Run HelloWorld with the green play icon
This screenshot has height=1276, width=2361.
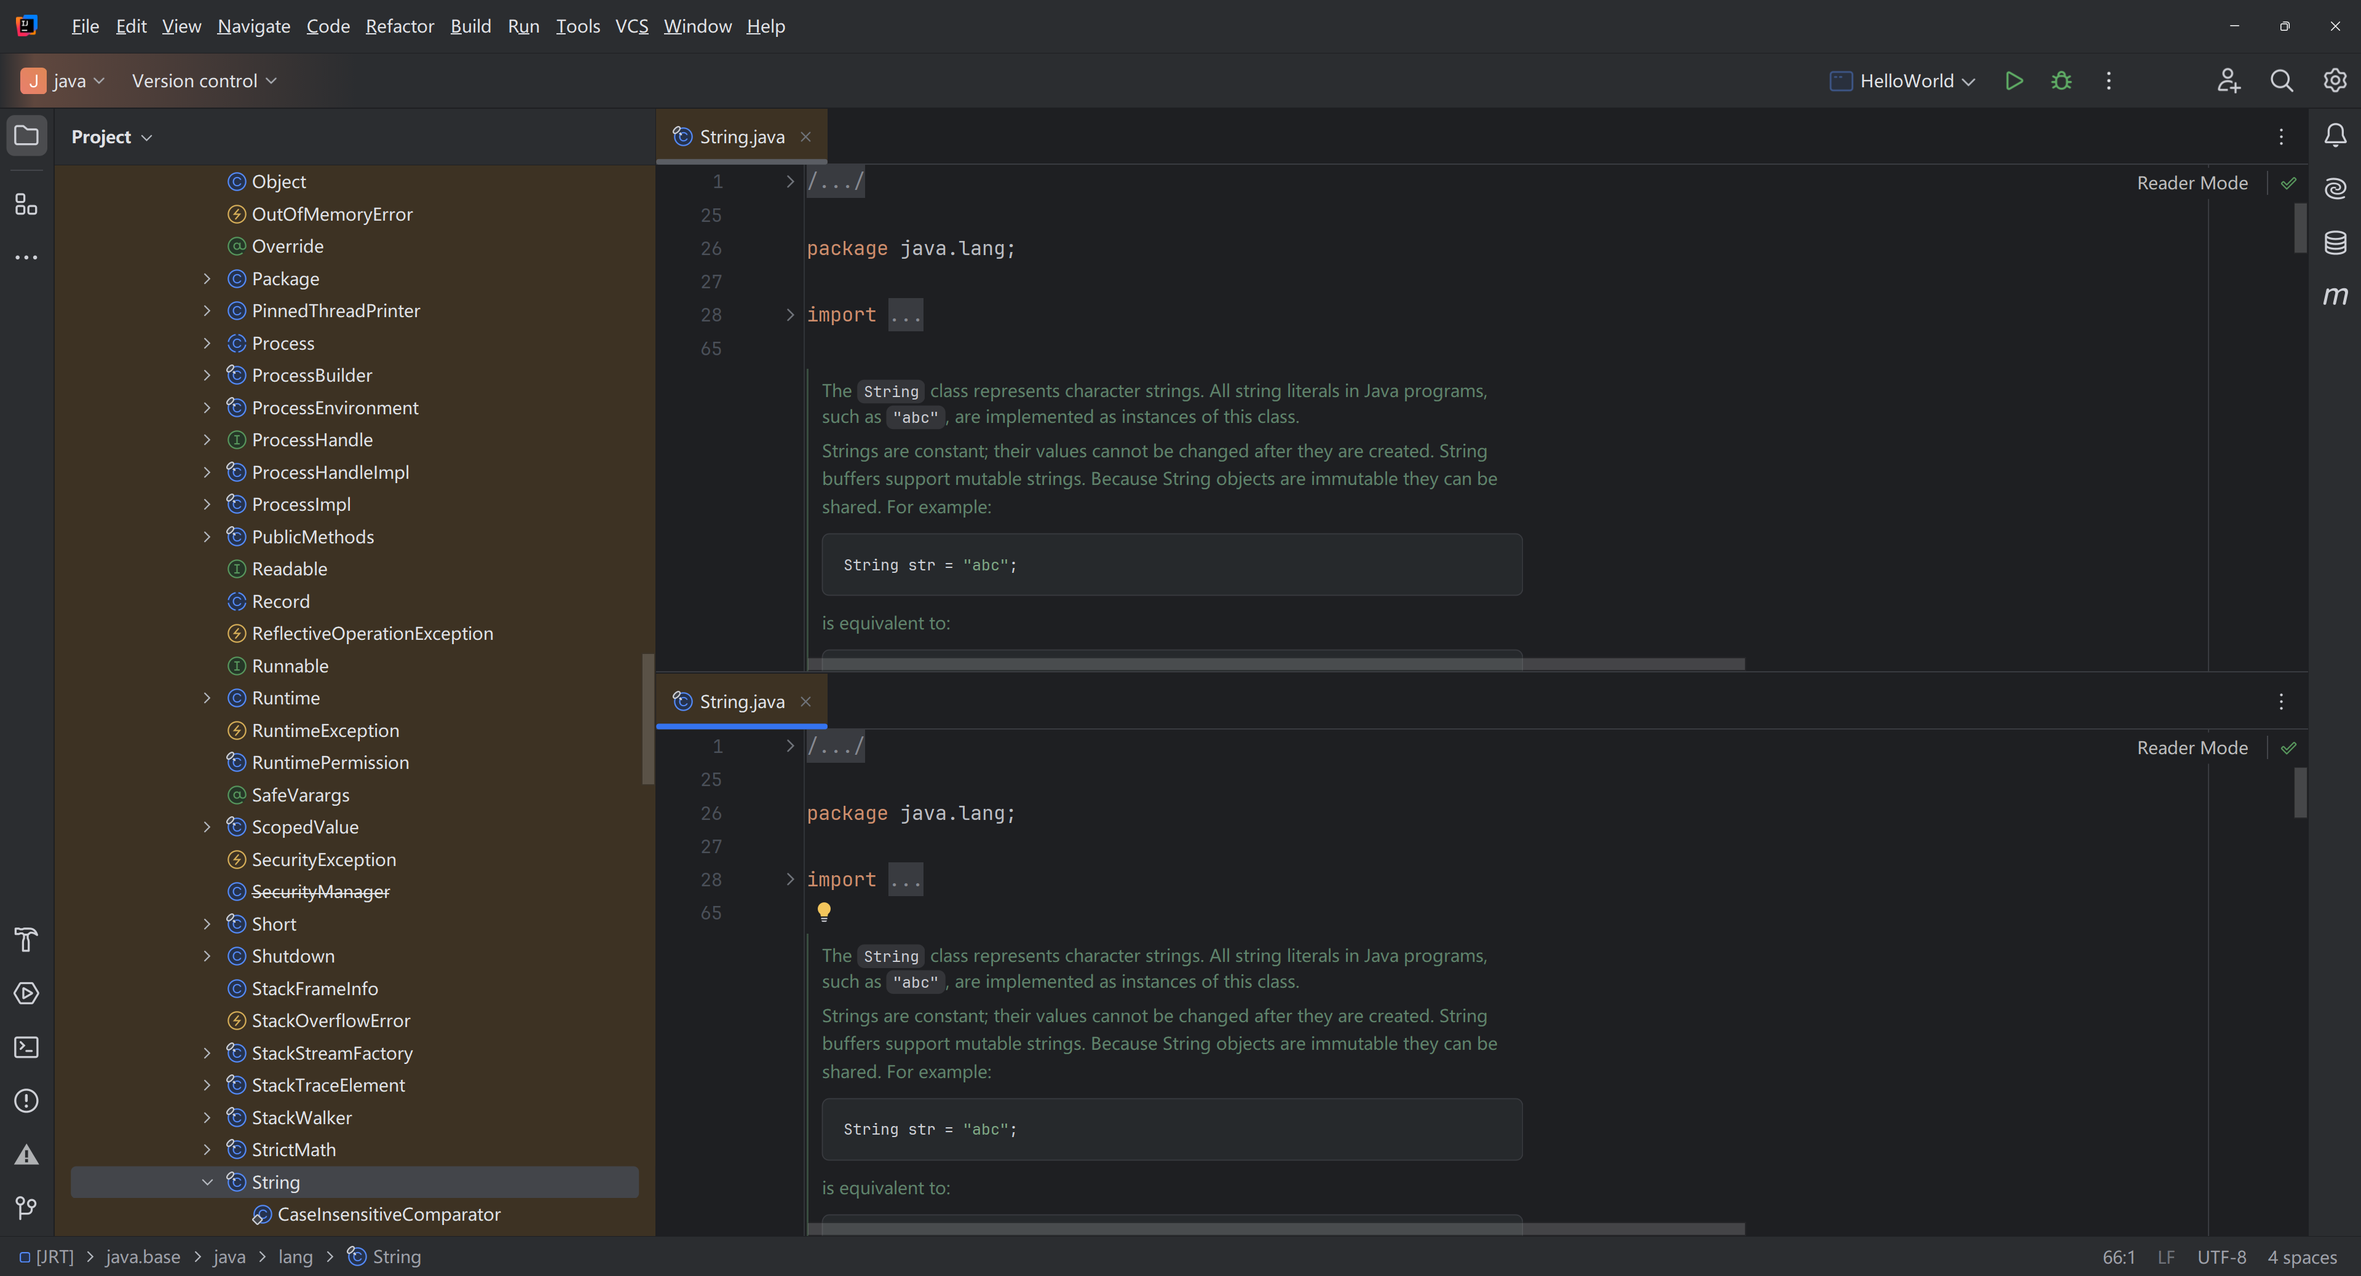(x=2014, y=81)
